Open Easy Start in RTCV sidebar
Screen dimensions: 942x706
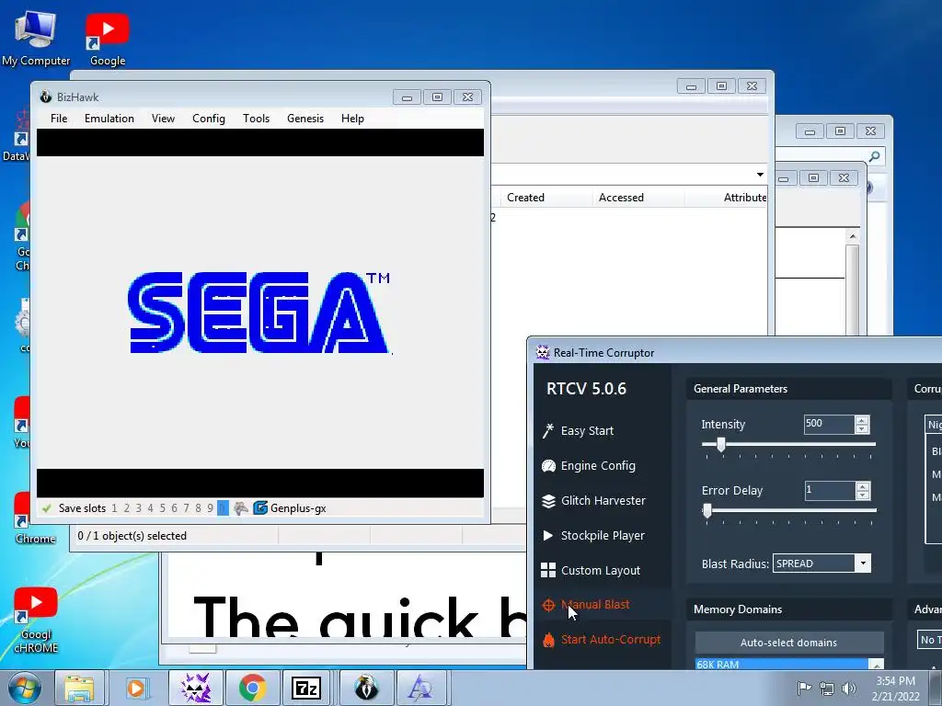[x=578, y=431]
